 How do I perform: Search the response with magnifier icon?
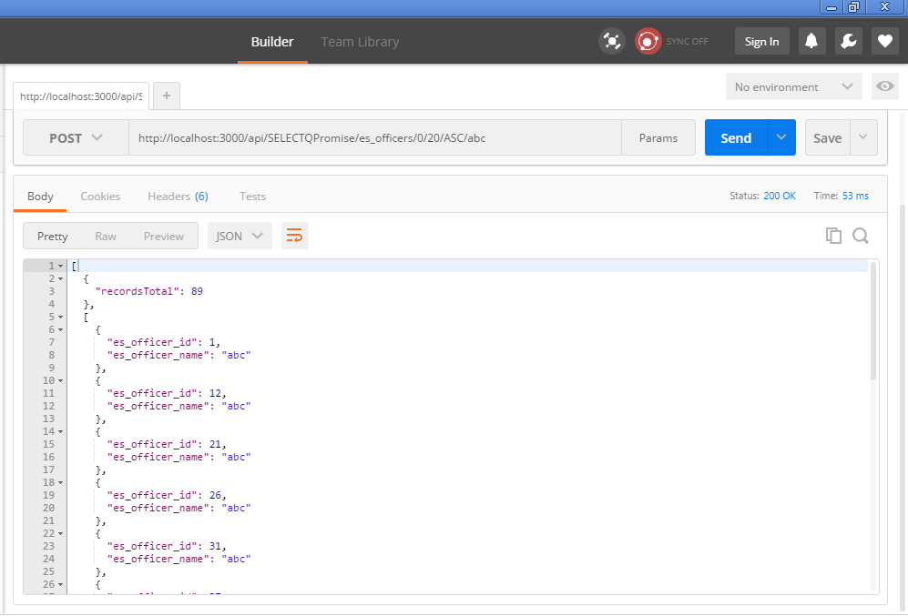point(861,236)
